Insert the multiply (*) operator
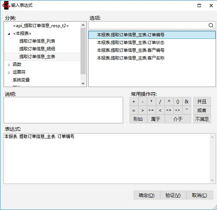The height and width of the screenshot is (210, 217). click(x=152, y=102)
